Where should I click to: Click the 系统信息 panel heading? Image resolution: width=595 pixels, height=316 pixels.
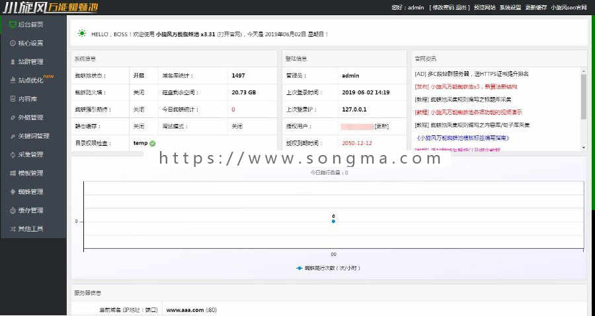[x=85, y=59]
